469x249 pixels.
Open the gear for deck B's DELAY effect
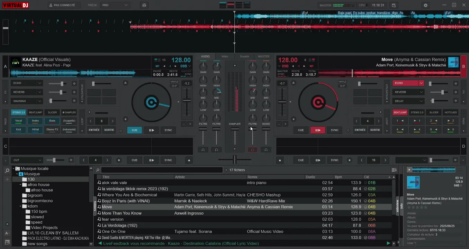coord(456,101)
